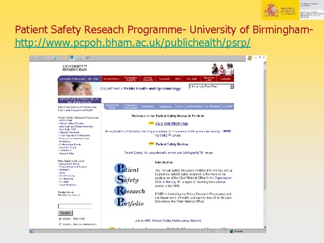
Task: Open University home page tab
Action: [72, 79]
